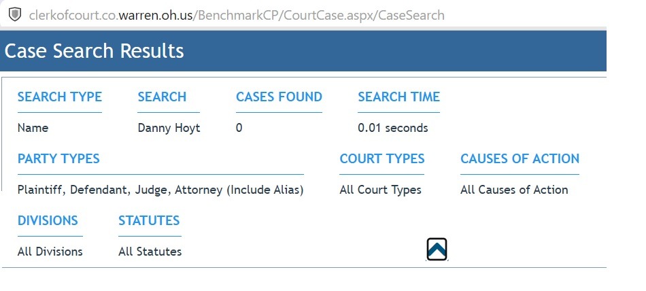Click the COURT TYPES header
The width and height of the screenshot is (646, 291).
382,158
